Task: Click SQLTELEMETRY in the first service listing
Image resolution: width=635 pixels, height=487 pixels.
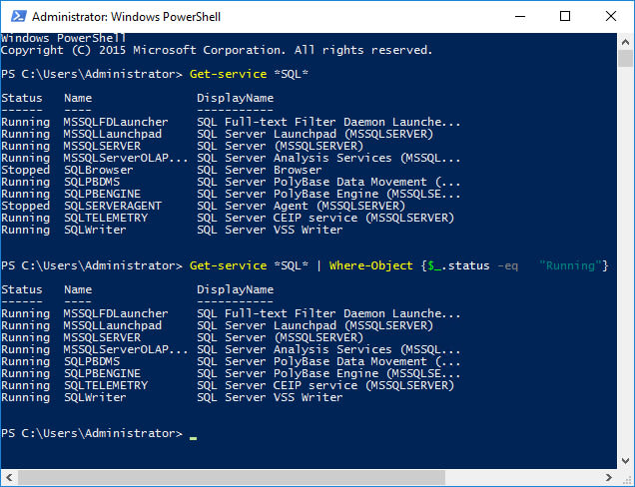Action: click(x=106, y=218)
